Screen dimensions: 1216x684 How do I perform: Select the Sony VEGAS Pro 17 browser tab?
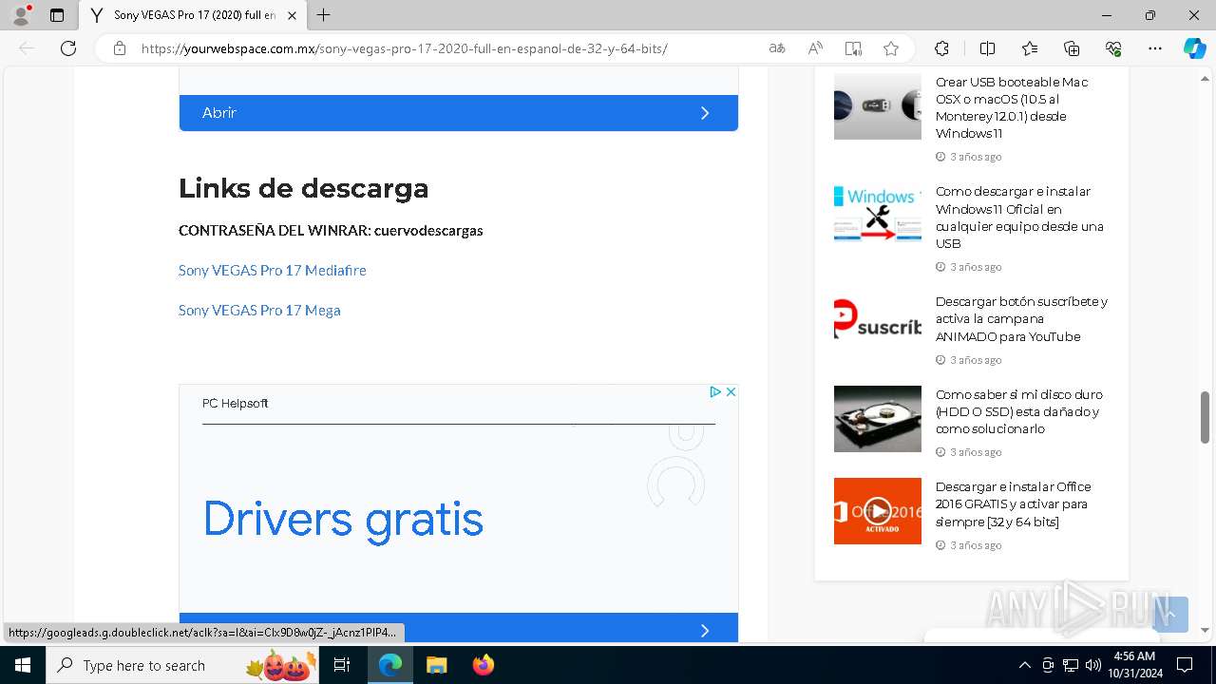[193, 15]
